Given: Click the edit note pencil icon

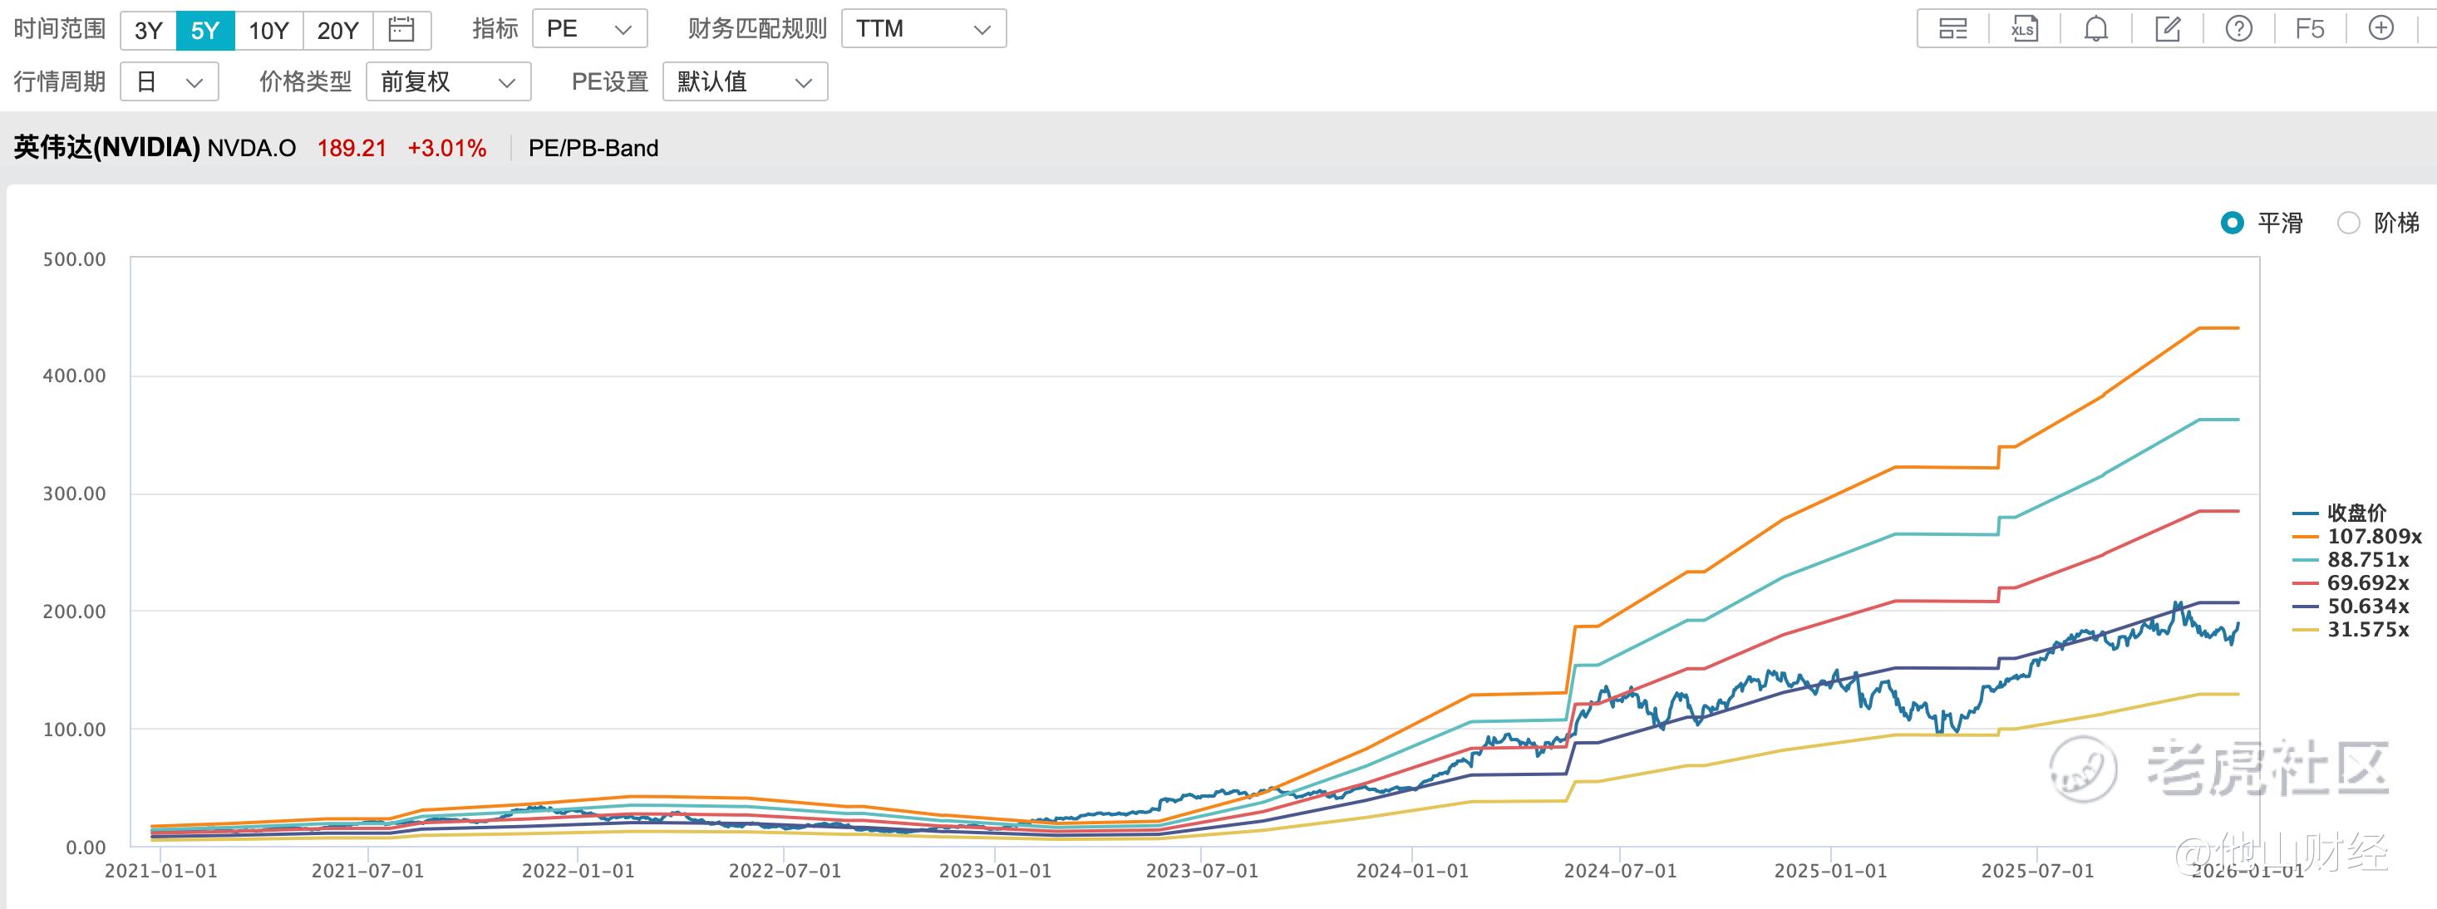Looking at the screenshot, I should tap(2168, 29).
